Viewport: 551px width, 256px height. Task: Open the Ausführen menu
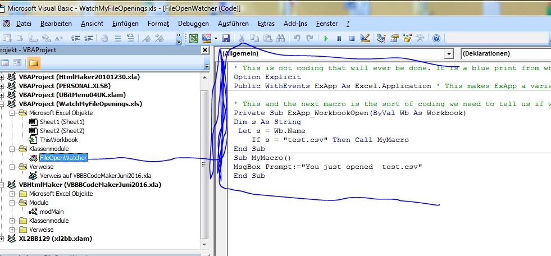pos(233,24)
